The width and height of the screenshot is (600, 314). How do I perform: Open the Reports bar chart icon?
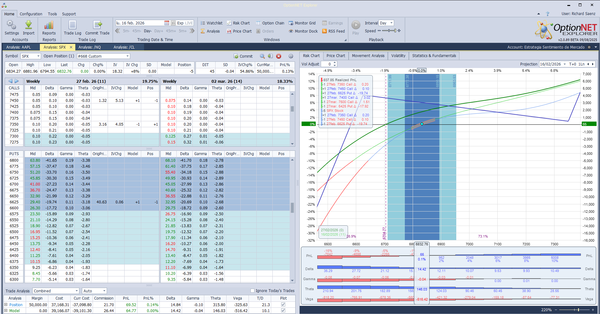click(x=49, y=25)
